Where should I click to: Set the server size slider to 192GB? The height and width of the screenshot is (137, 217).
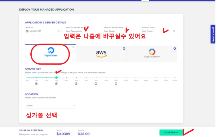[176, 78]
